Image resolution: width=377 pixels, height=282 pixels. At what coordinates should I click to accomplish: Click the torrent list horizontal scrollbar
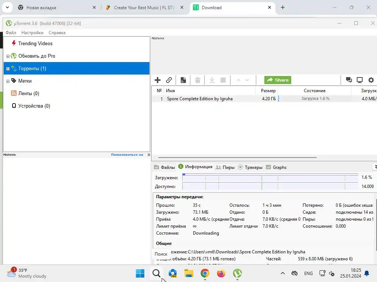point(237,158)
